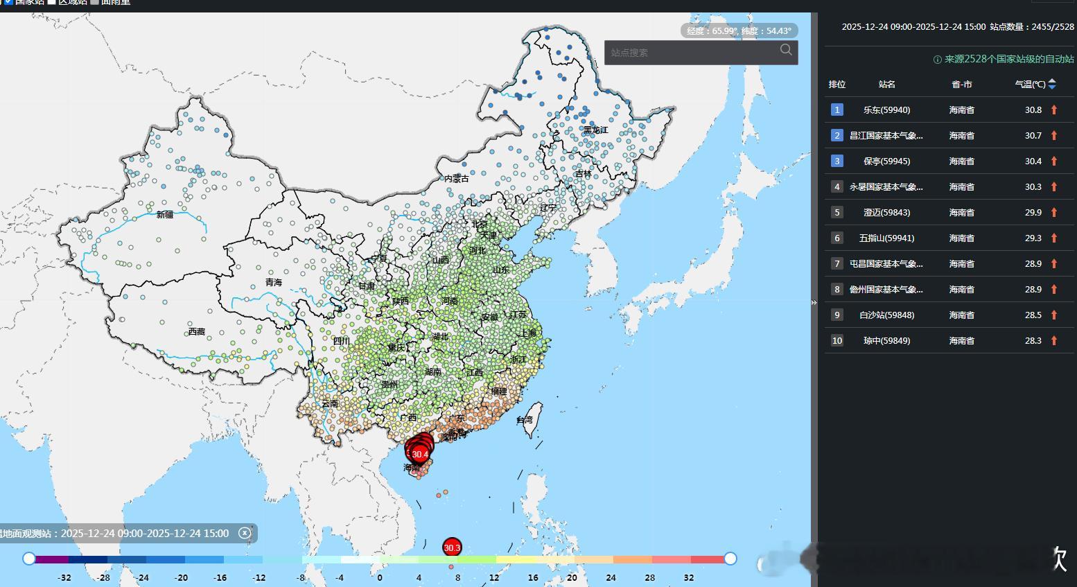Enable the 面雨量 checkbox
1077x587 pixels.
(x=95, y=2)
